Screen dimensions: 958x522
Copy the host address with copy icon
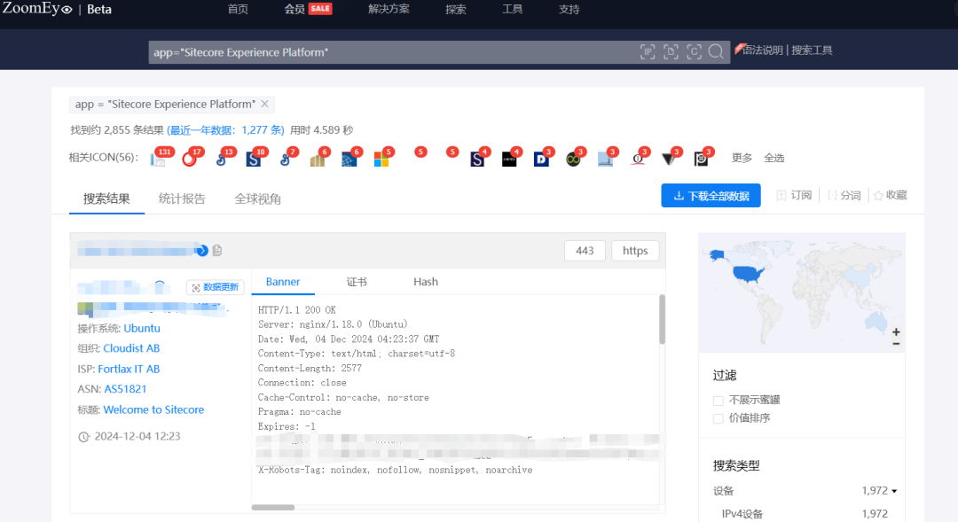217,250
